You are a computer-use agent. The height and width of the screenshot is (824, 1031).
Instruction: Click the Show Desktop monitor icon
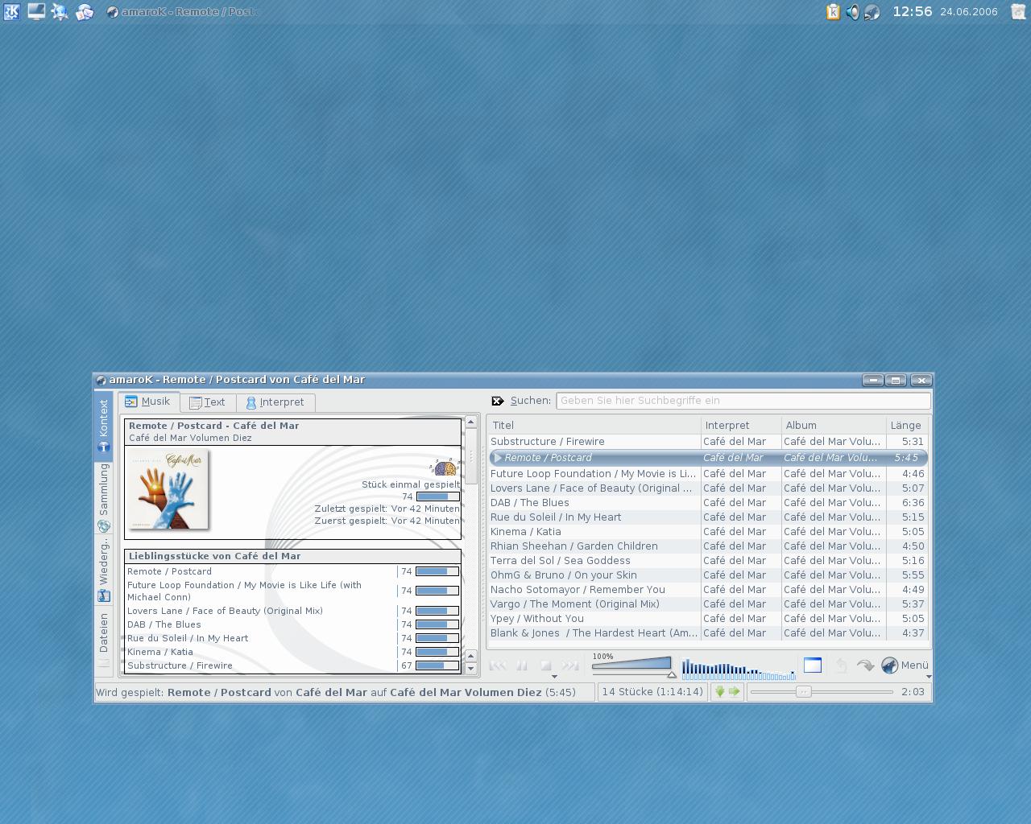[35, 11]
